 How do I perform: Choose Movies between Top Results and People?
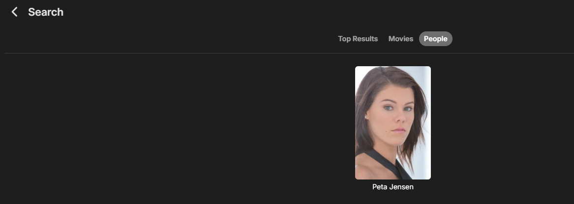[x=401, y=39]
